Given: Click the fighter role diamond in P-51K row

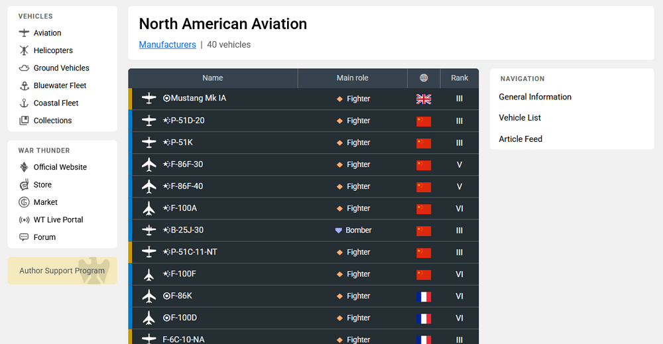Looking at the screenshot, I should click(x=339, y=143).
